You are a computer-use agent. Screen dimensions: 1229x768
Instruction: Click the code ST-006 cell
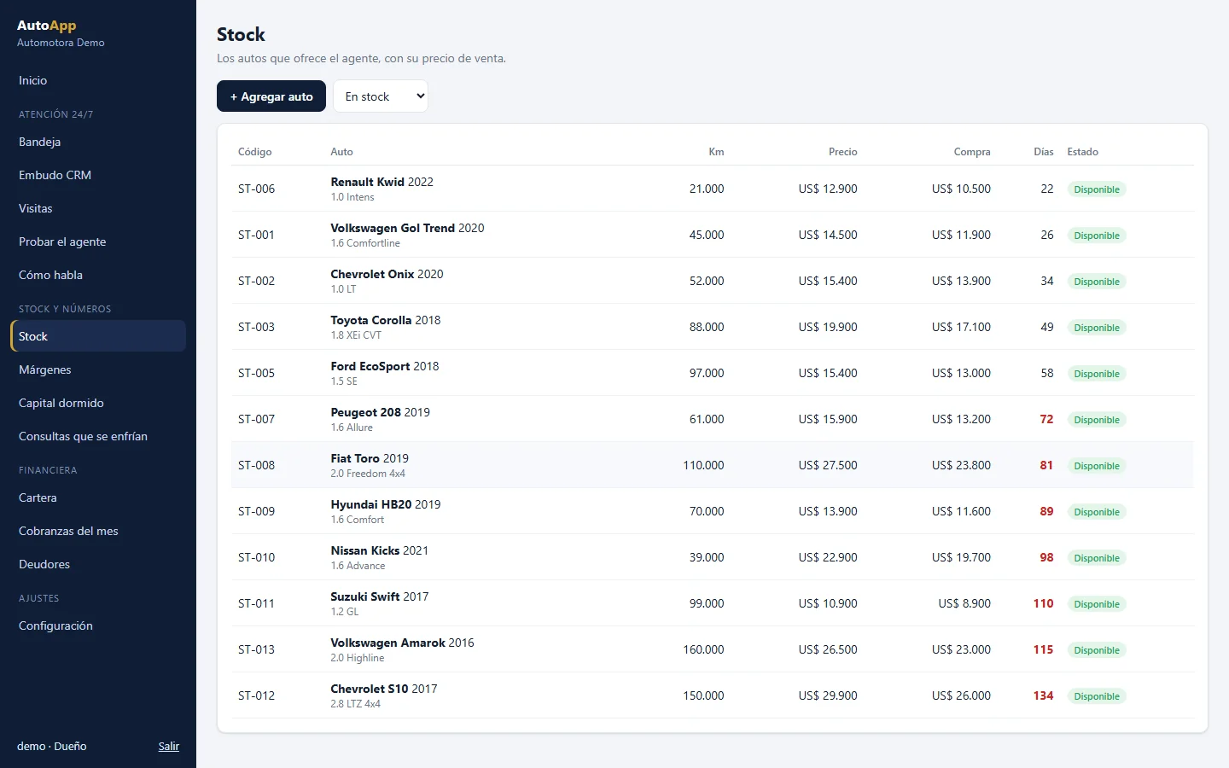(256, 189)
